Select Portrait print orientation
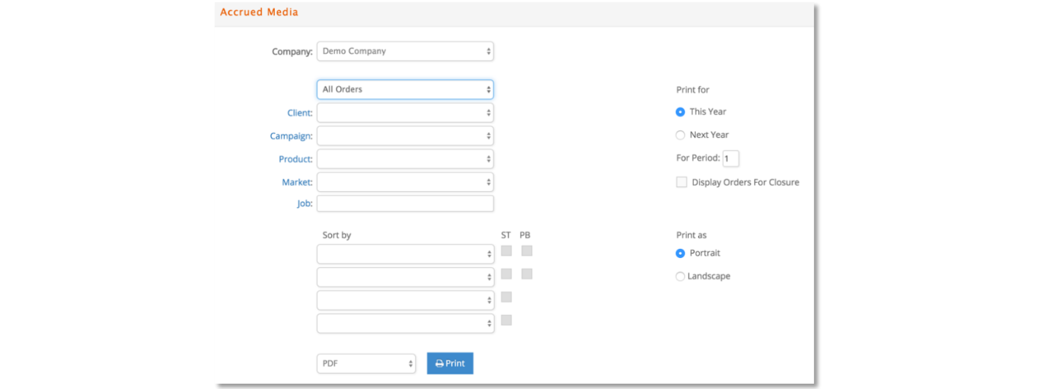The height and width of the screenshot is (389, 1040). click(x=681, y=253)
